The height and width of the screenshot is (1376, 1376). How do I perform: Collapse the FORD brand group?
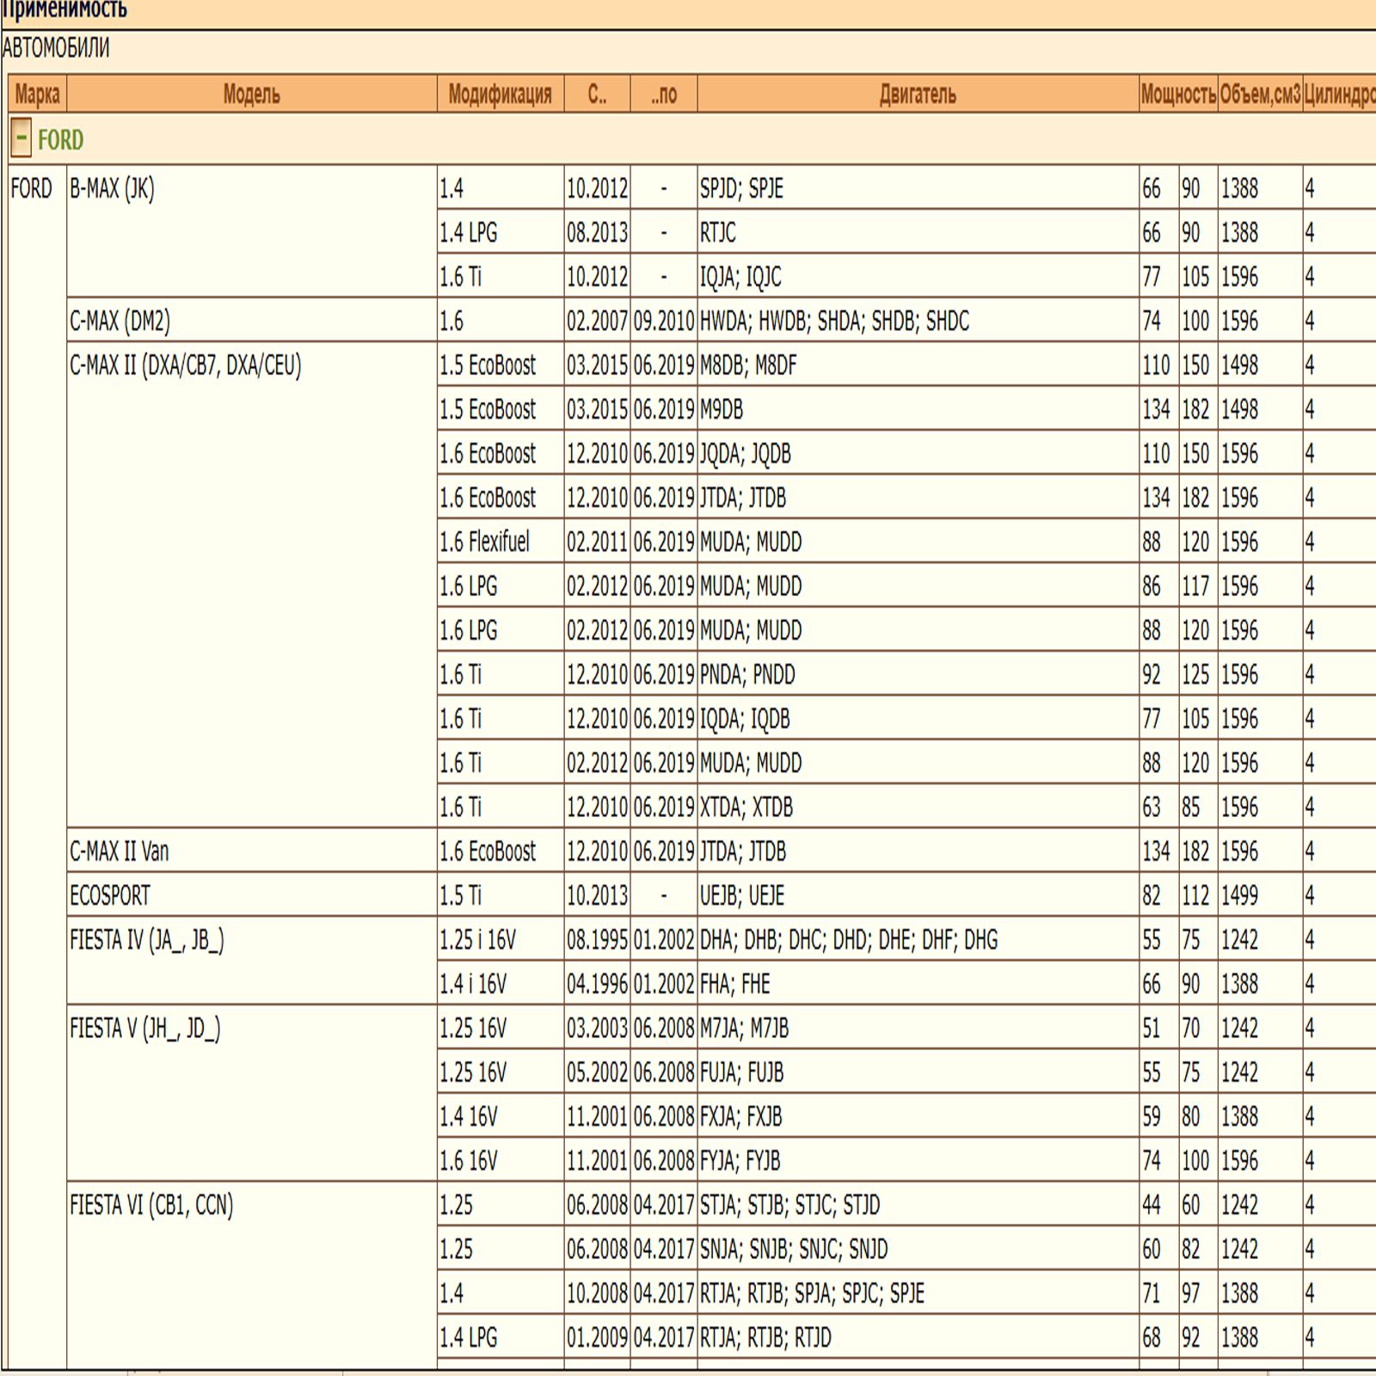pos(21,138)
